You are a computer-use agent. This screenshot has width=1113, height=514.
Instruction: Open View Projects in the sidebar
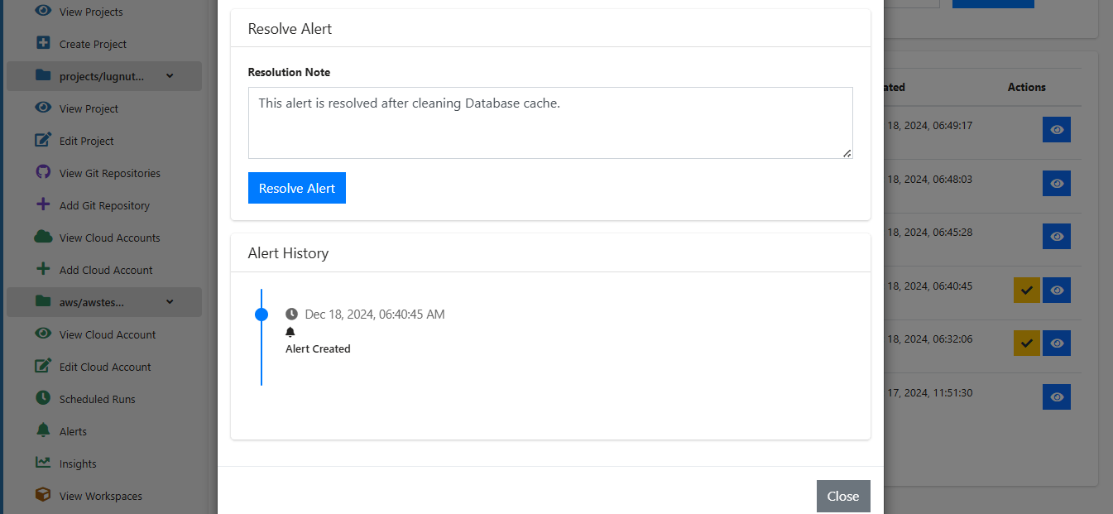91,12
